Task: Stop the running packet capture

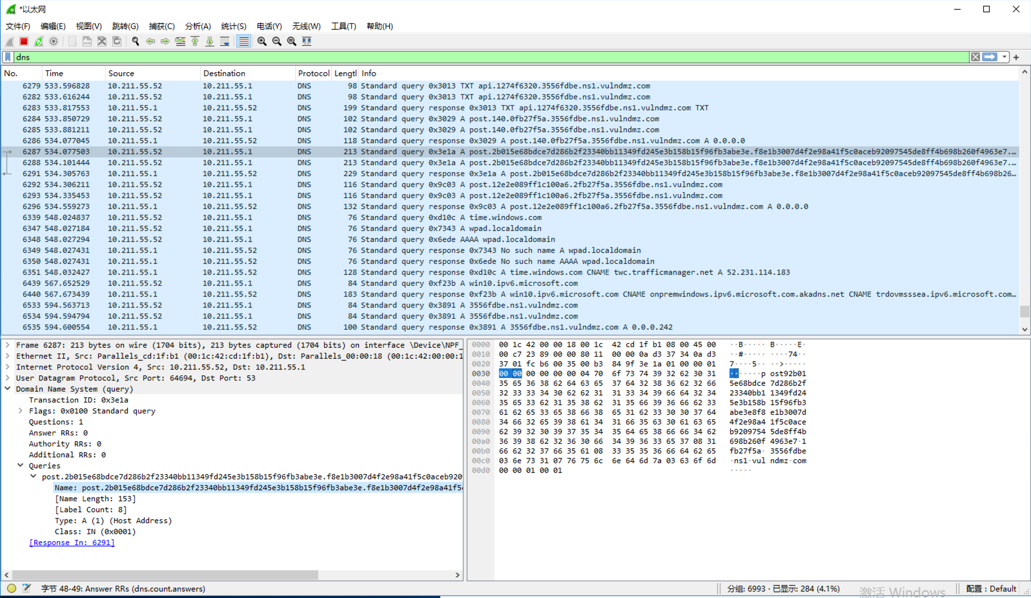Action: coord(24,41)
